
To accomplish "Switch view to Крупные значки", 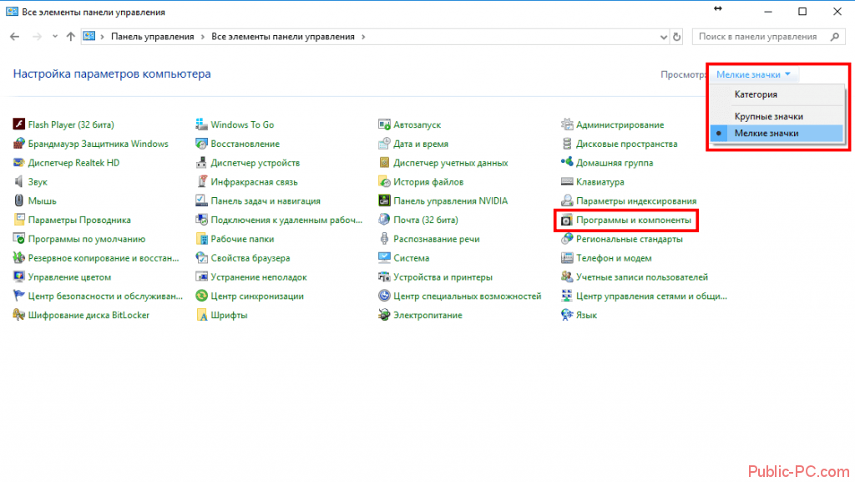I will pos(768,116).
